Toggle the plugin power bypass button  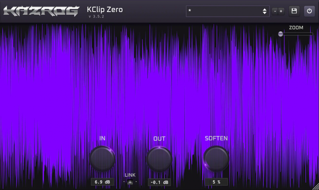[x=309, y=11]
